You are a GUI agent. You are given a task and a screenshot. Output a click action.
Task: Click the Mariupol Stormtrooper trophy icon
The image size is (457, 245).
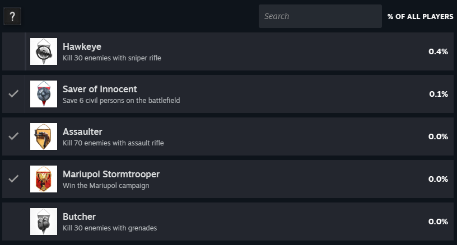point(44,179)
